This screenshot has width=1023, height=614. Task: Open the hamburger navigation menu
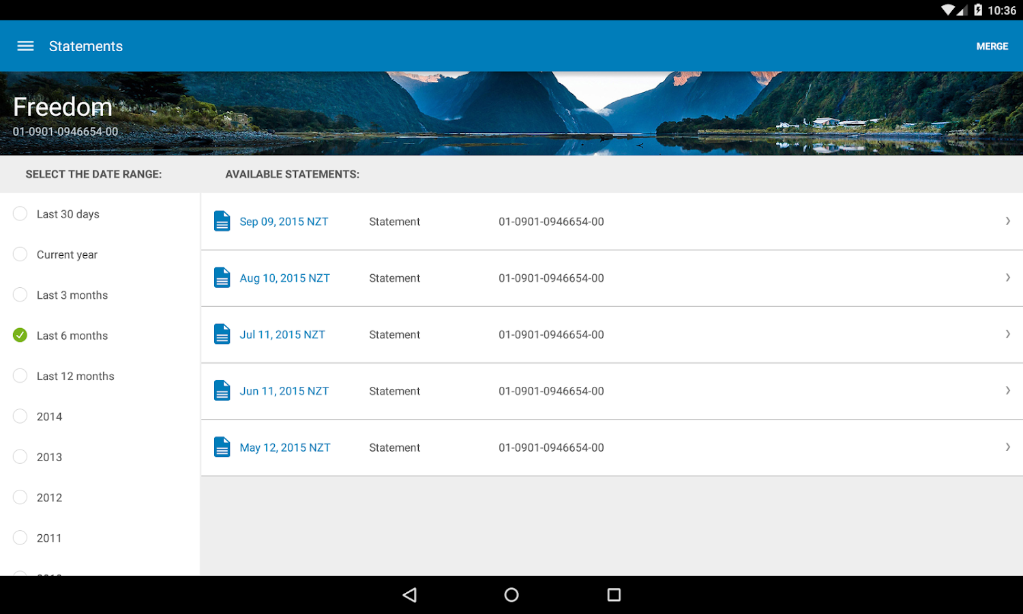25,46
